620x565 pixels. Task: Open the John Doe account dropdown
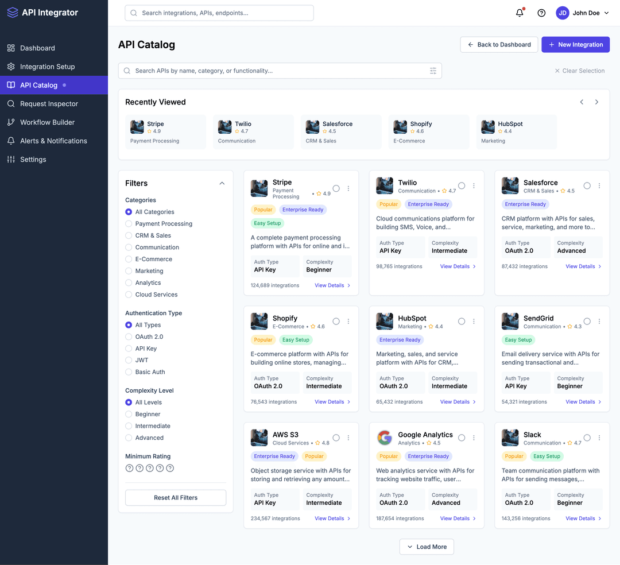582,13
